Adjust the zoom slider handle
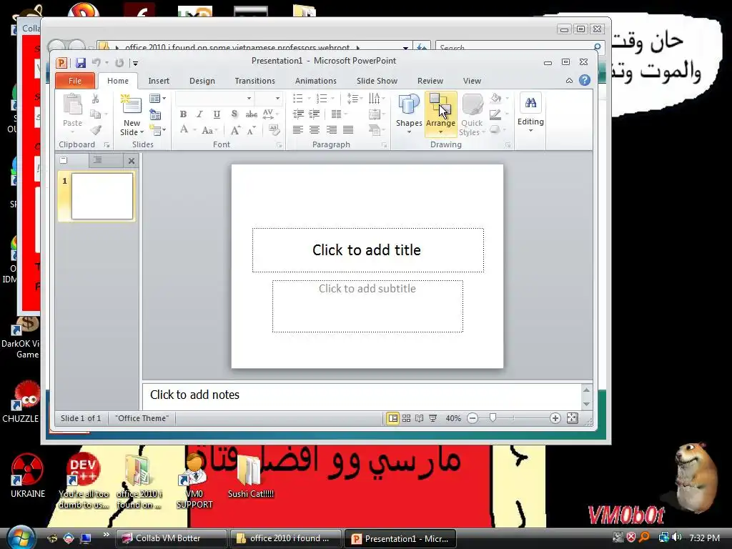Screen dimensions: 732x549 pos(493,417)
